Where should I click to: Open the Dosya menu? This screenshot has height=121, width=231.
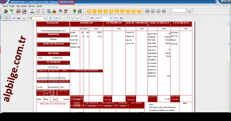point(4,6)
